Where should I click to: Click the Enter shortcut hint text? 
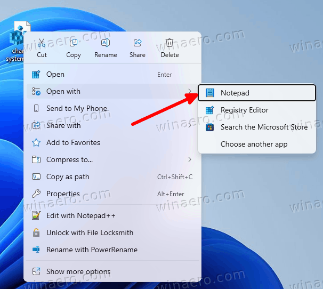tap(164, 75)
